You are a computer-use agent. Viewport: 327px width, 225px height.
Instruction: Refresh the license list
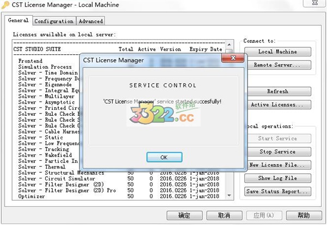click(277, 91)
